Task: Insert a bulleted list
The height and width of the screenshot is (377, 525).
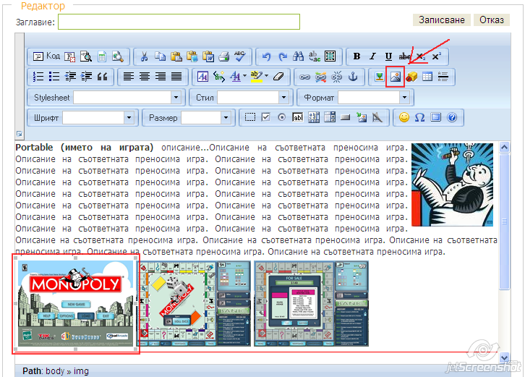Action: click(x=54, y=77)
